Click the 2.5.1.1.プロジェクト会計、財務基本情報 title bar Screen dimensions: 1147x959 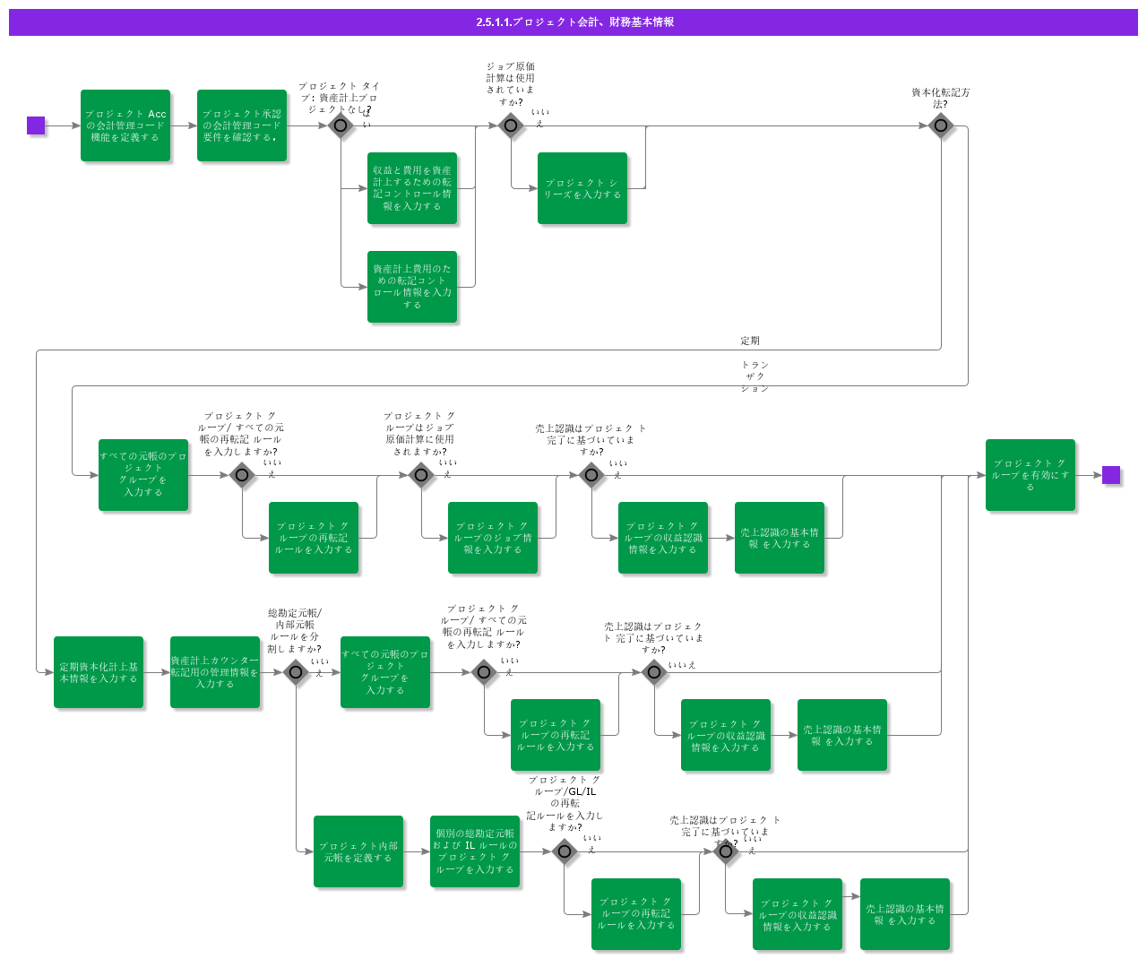click(x=573, y=22)
